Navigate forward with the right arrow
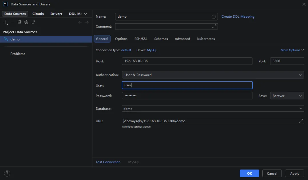 [87, 22]
